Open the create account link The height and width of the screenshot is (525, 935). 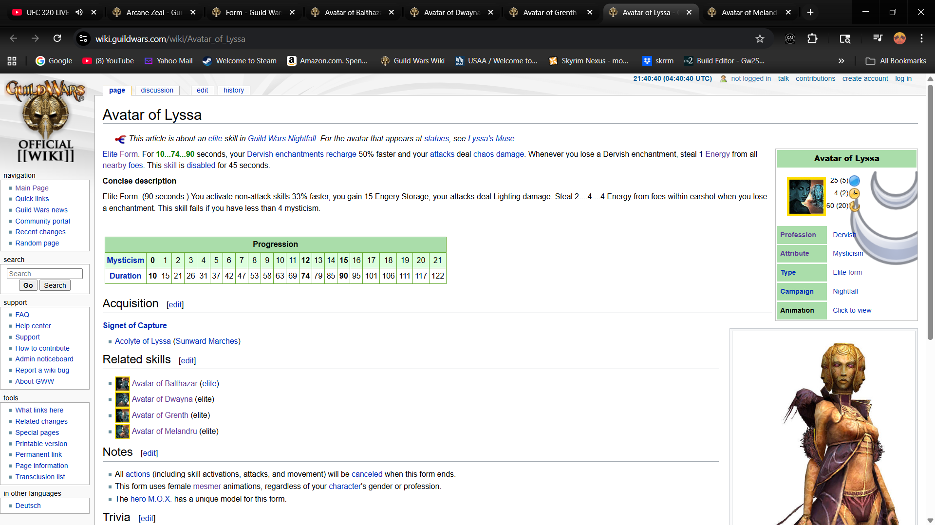[x=865, y=78]
